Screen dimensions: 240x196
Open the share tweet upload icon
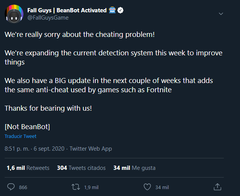coord(217,187)
